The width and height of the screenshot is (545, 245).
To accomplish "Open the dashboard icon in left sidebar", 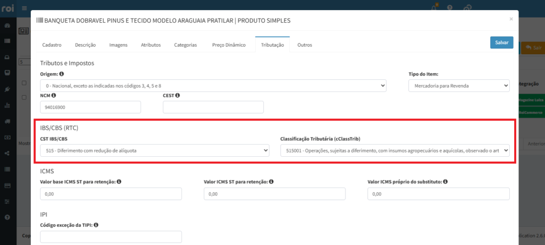I will pyautogui.click(x=7, y=26).
